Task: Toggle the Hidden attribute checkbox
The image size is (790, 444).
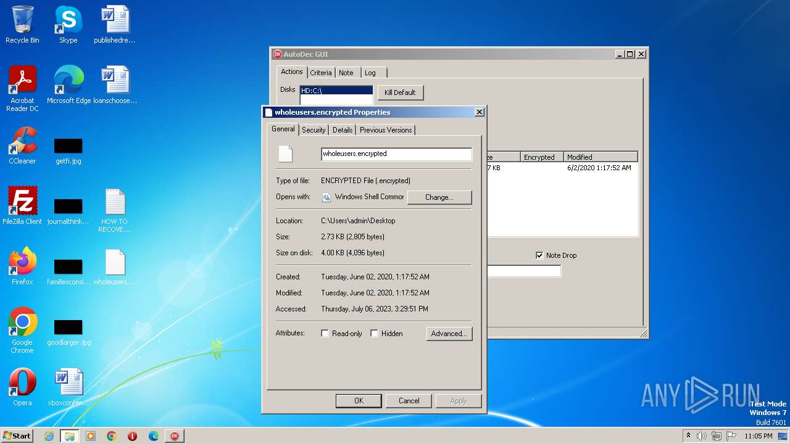Action: pos(374,334)
